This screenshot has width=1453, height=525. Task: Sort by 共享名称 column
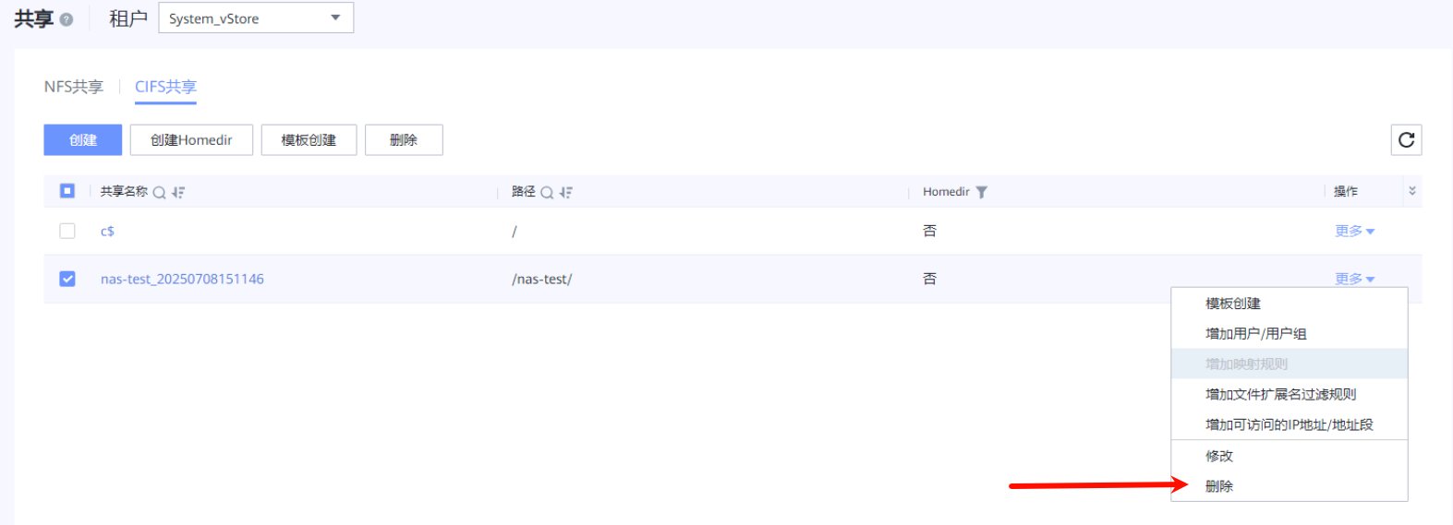(178, 193)
